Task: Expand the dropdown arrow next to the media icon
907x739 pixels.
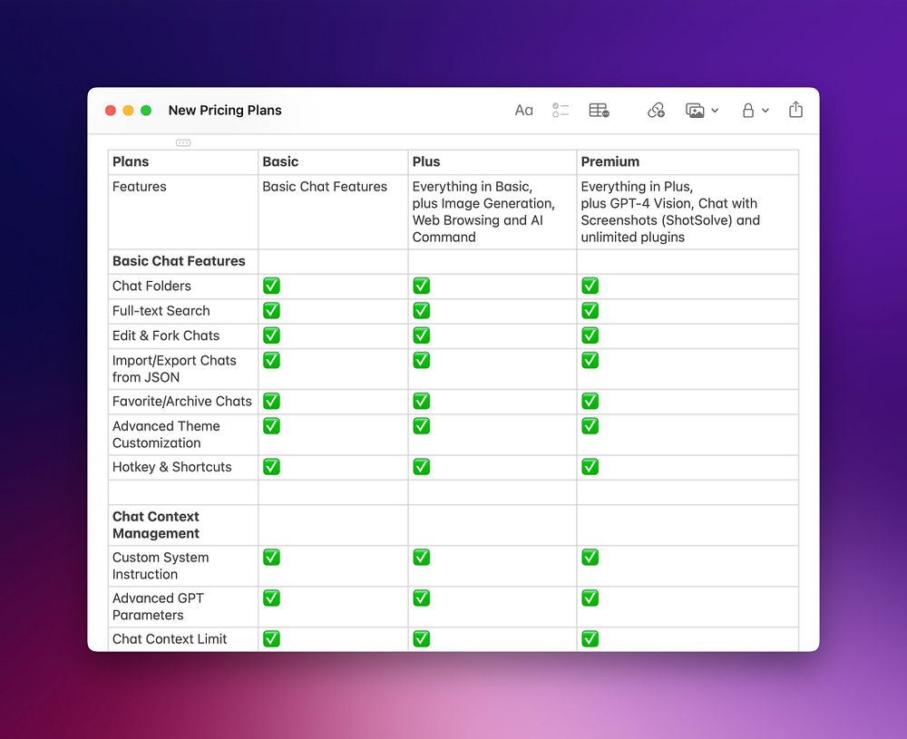Action: 715,111
